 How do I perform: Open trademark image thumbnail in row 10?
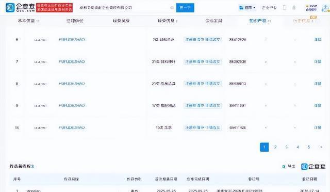click(x=40, y=127)
